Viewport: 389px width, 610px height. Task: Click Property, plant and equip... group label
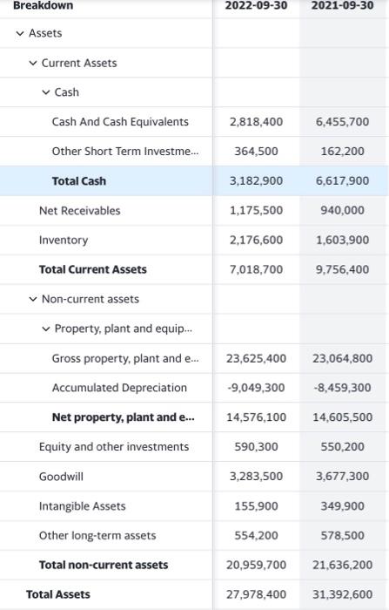point(124,329)
